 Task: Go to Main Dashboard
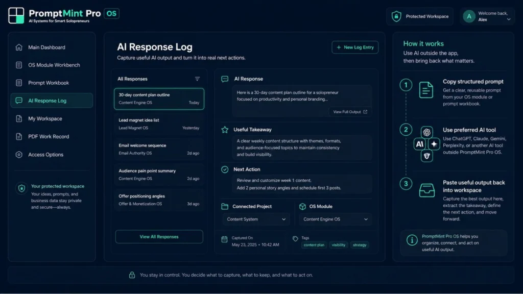point(52,47)
